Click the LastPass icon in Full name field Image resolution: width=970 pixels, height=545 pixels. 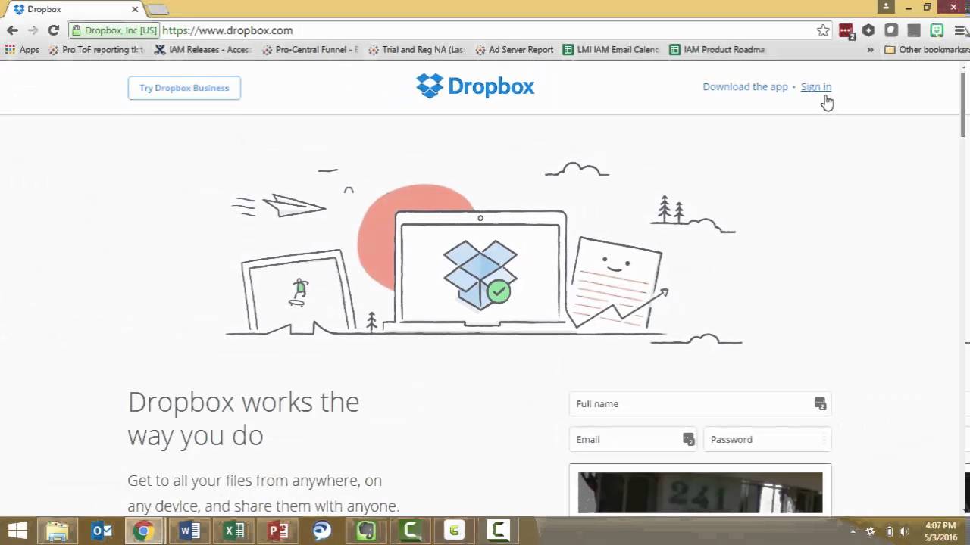[x=820, y=404]
